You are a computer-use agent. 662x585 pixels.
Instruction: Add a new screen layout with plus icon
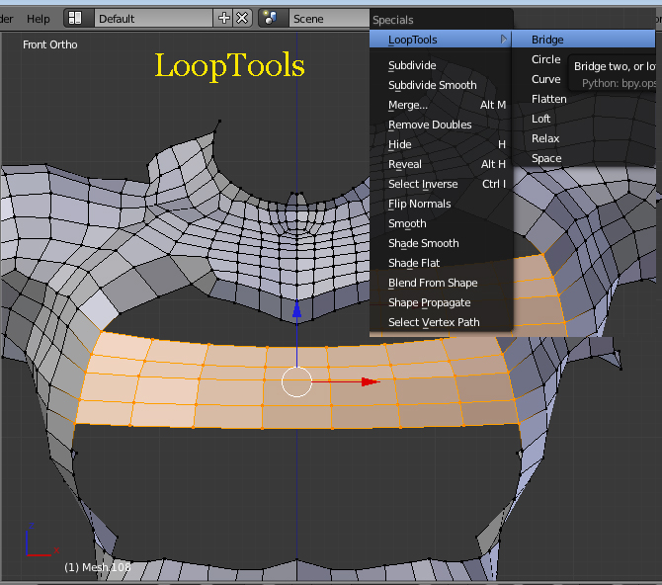coord(223,18)
